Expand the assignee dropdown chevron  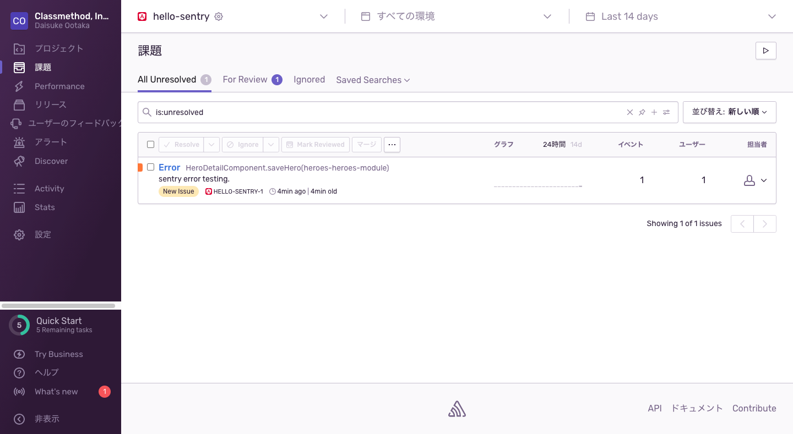point(764,180)
